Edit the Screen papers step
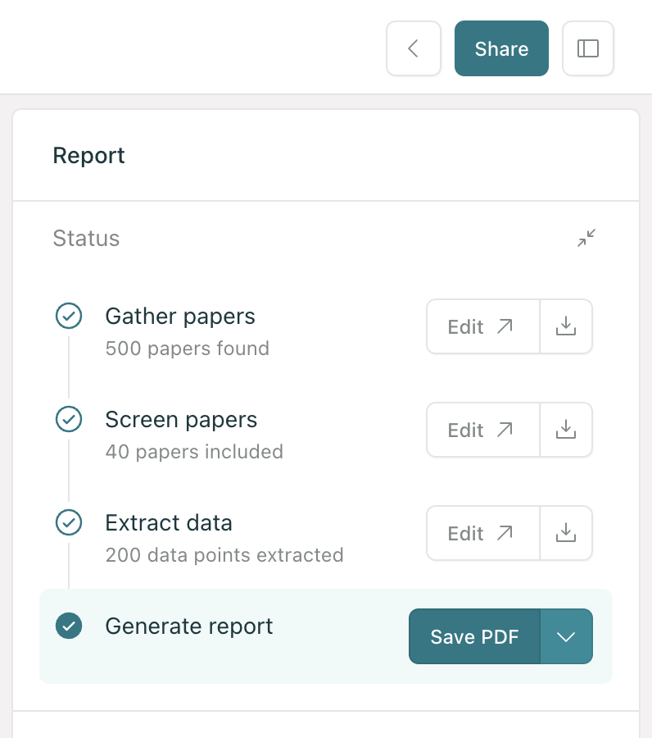The image size is (652, 738). [483, 430]
